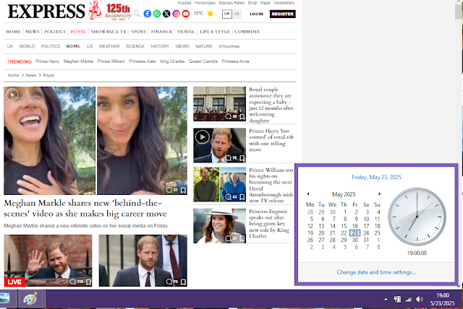Open Royal couple balcony photo thumbnail
This screenshot has width=463, height=309.
(219, 104)
